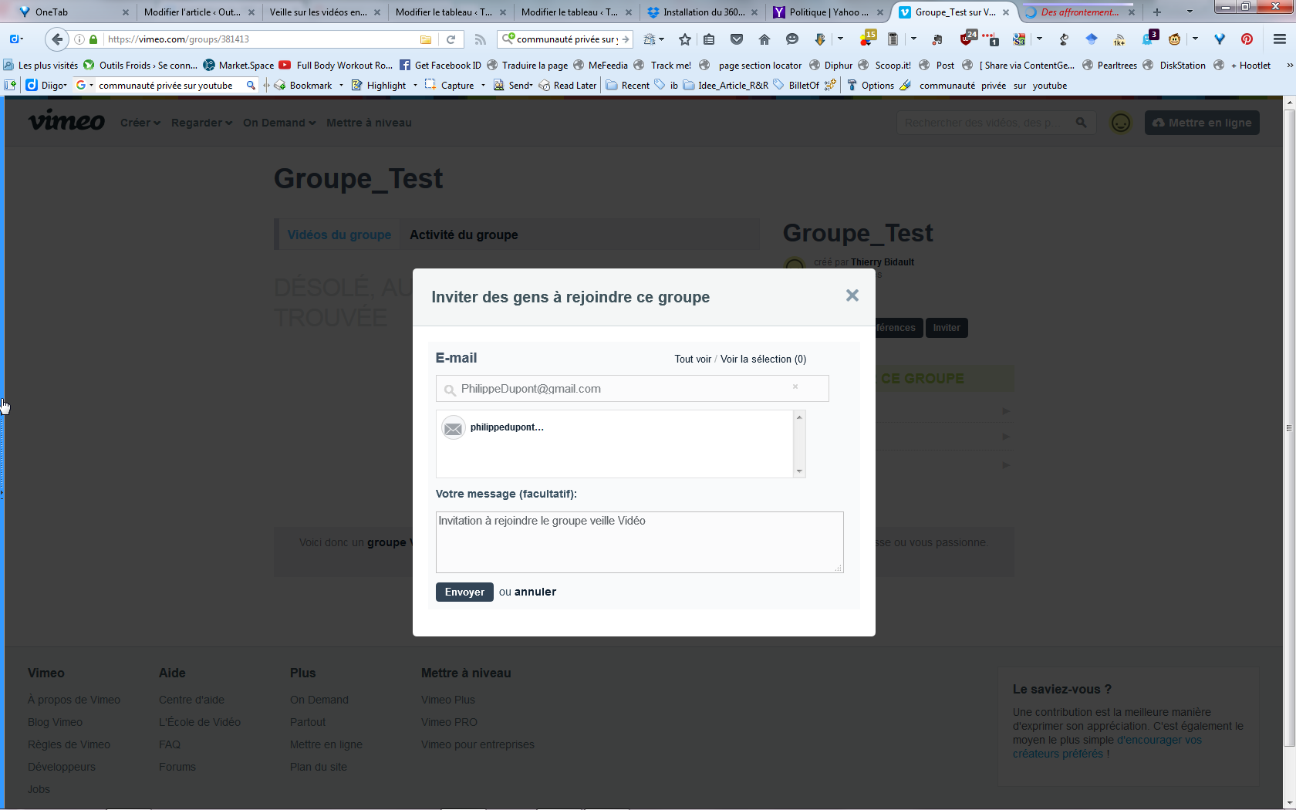The height and width of the screenshot is (810, 1296).
Task: Click Les plus visités bookmark
Action: 41,66
